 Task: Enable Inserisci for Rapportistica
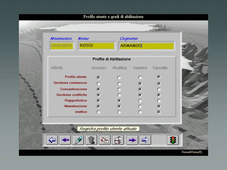click(x=140, y=101)
